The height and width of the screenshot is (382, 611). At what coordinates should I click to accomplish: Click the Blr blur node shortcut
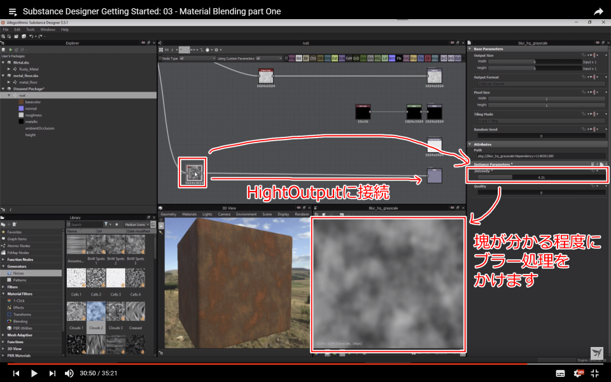coord(306,59)
